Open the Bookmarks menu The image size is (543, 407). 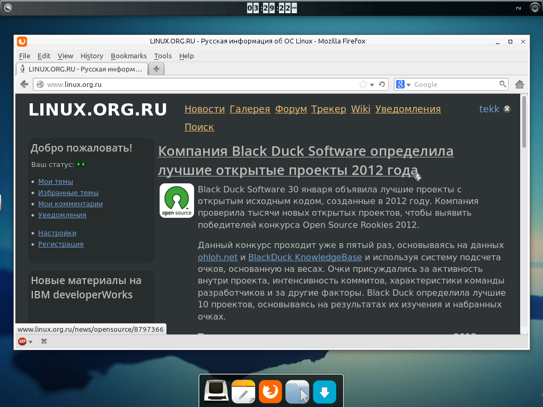pos(128,56)
